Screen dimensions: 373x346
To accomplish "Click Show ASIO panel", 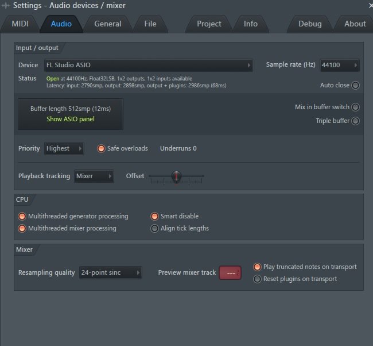I will click(x=71, y=119).
